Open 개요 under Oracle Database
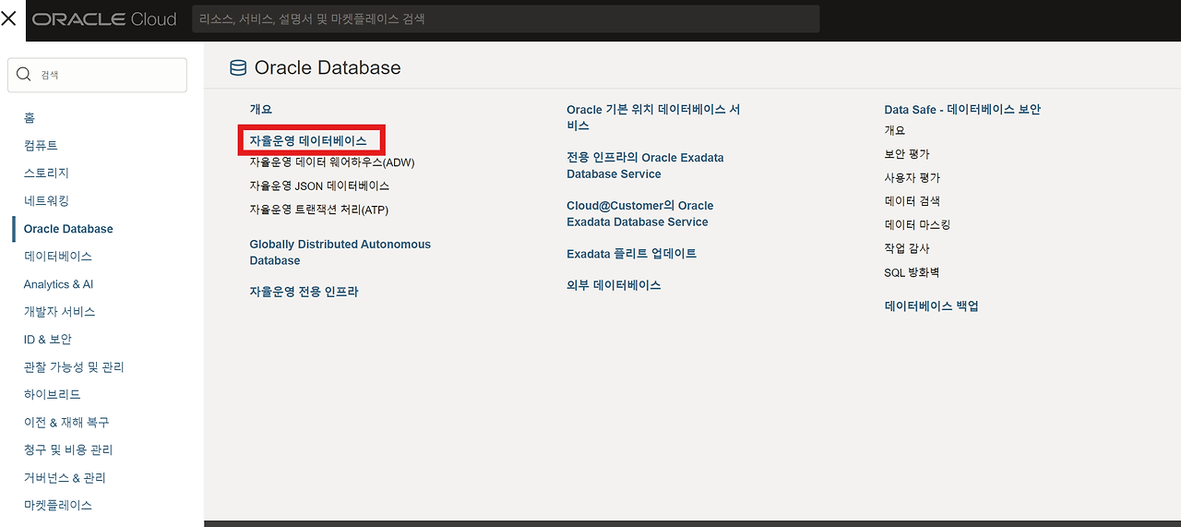The height and width of the screenshot is (527, 1181). (261, 109)
